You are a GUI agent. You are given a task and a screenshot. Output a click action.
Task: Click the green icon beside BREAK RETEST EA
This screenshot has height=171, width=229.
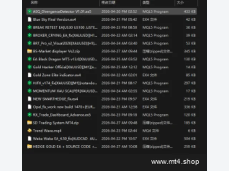[29, 27]
